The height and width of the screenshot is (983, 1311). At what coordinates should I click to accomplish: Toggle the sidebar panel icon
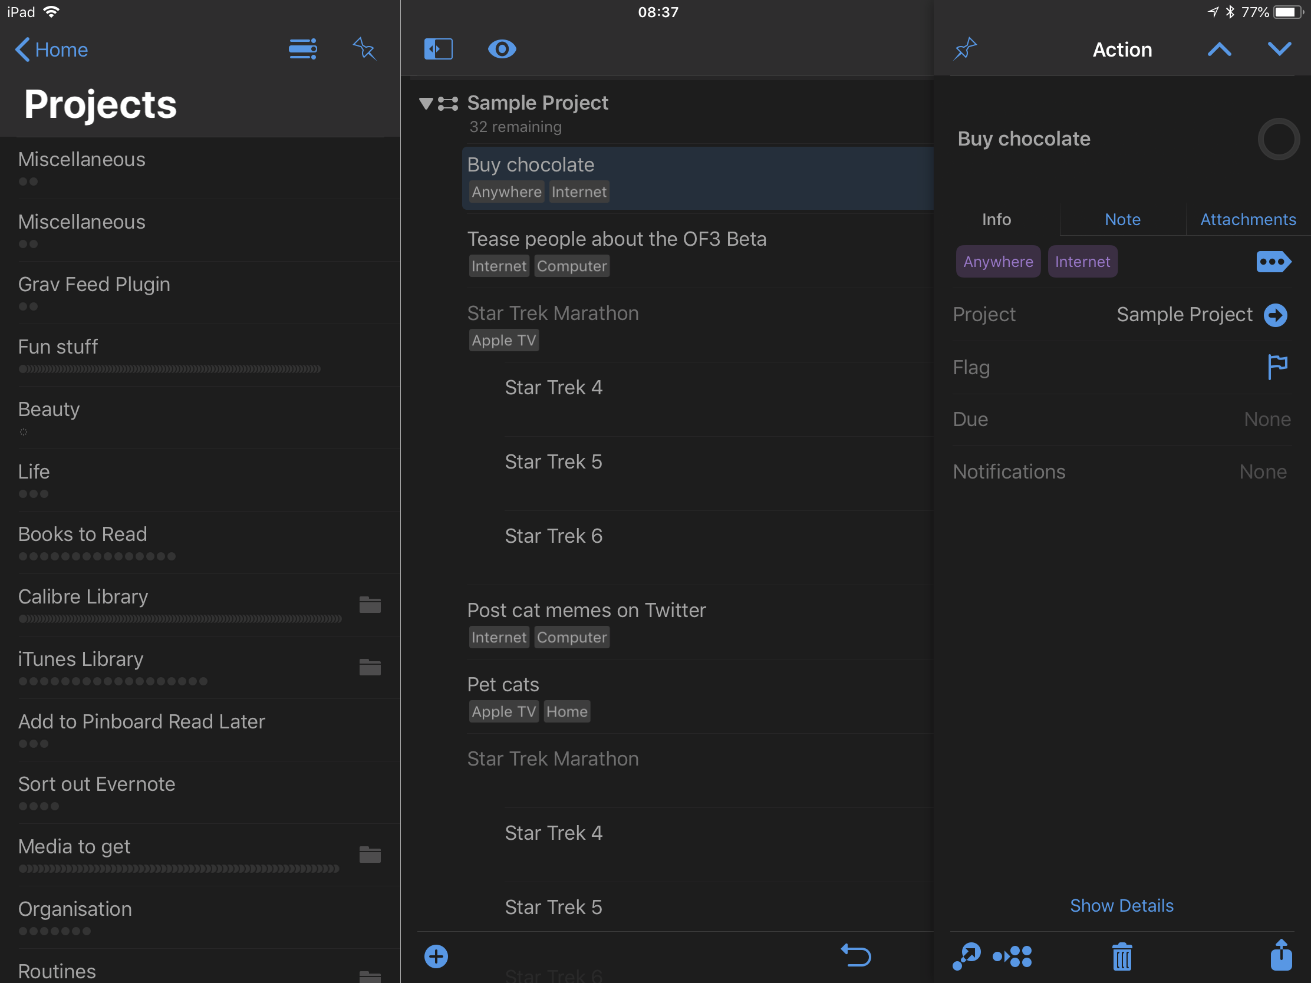[x=438, y=49]
